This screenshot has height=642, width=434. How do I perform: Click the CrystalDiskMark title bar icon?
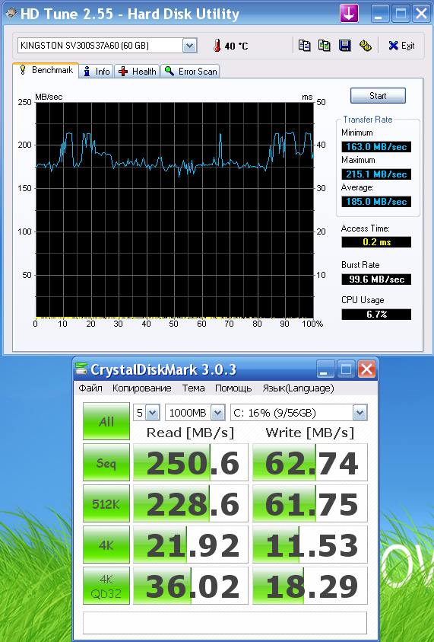[81, 369]
